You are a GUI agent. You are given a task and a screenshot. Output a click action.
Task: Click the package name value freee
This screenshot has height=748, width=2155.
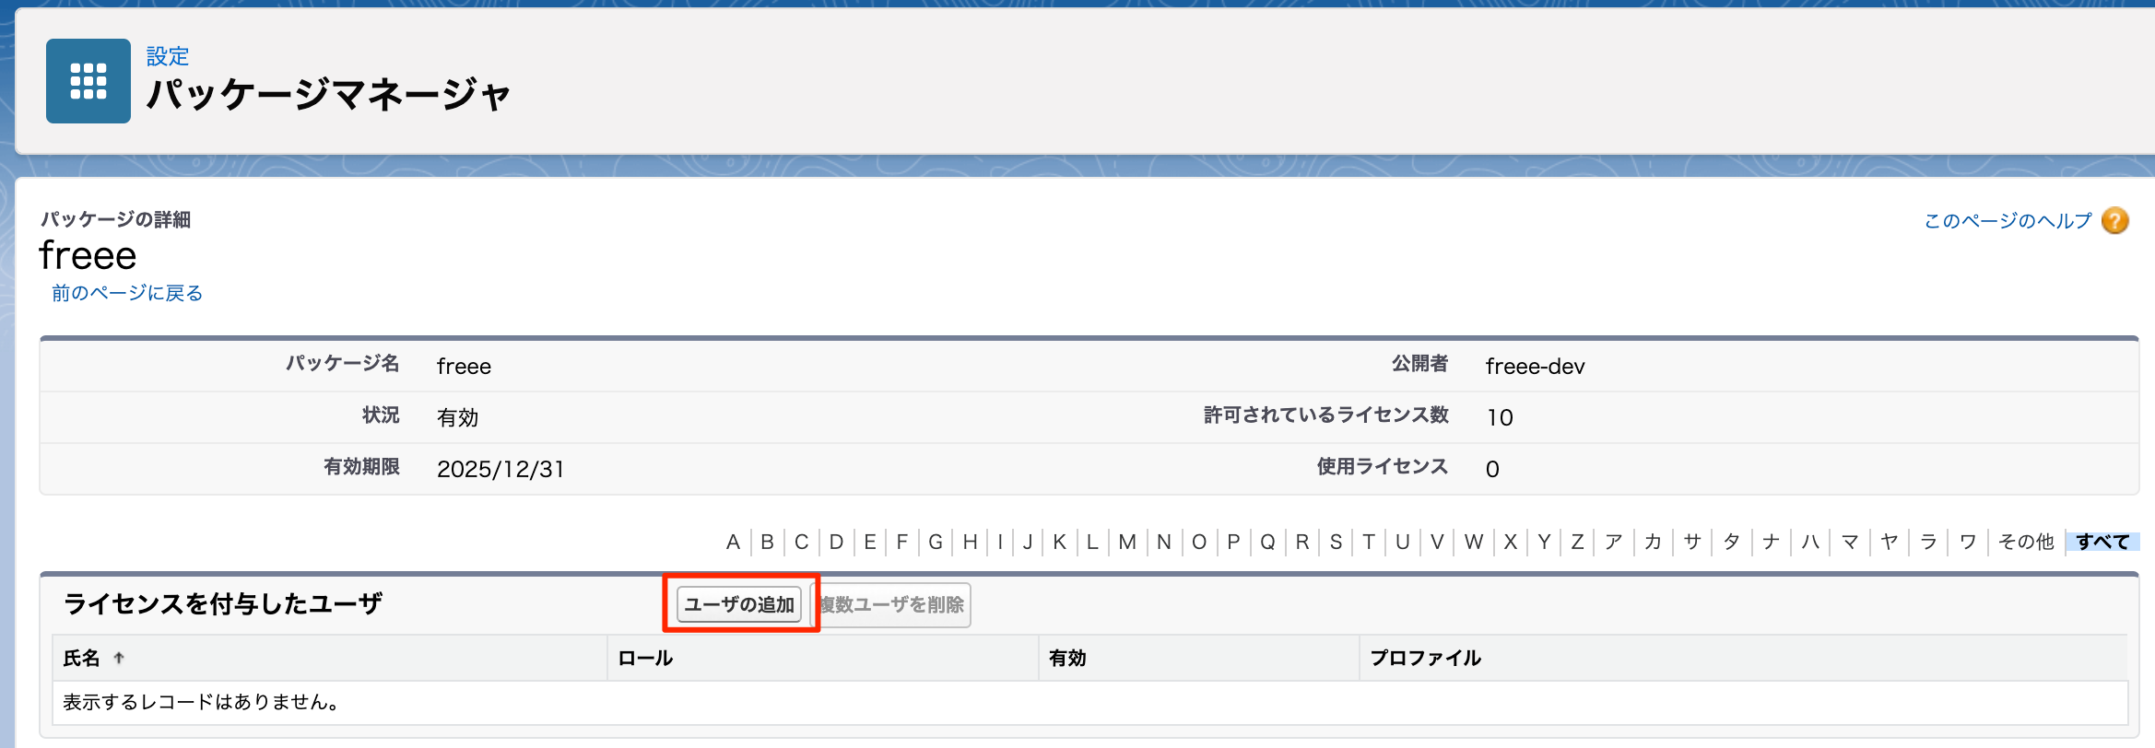point(464,367)
